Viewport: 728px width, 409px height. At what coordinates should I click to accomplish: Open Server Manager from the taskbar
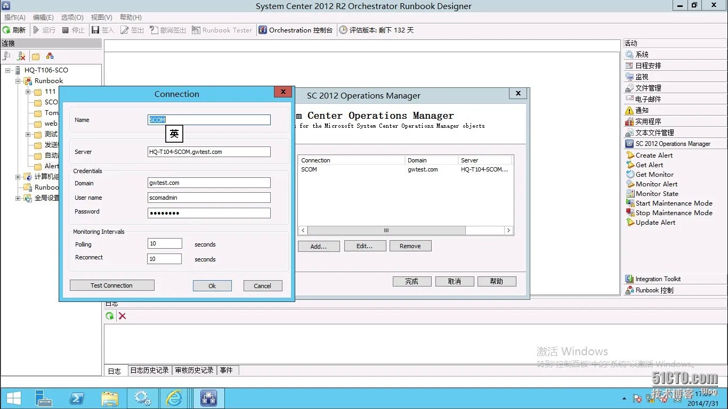(44, 398)
